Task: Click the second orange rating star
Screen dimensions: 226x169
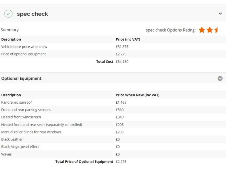Action: click(x=210, y=30)
